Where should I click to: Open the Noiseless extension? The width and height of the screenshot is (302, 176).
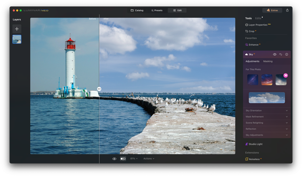[253, 159]
